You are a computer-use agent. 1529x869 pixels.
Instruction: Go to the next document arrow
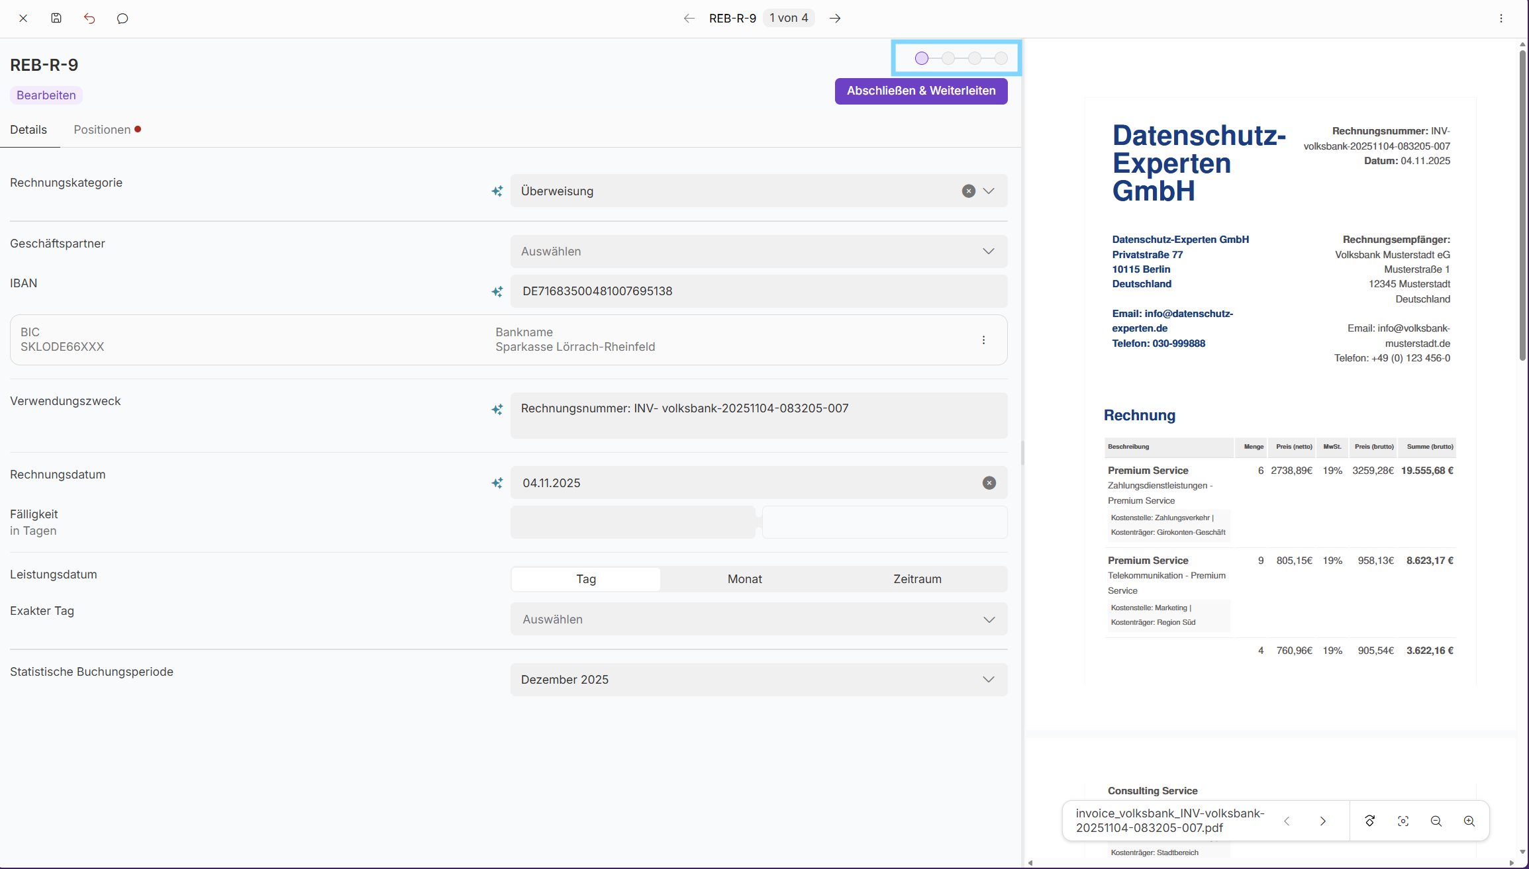coord(835,18)
